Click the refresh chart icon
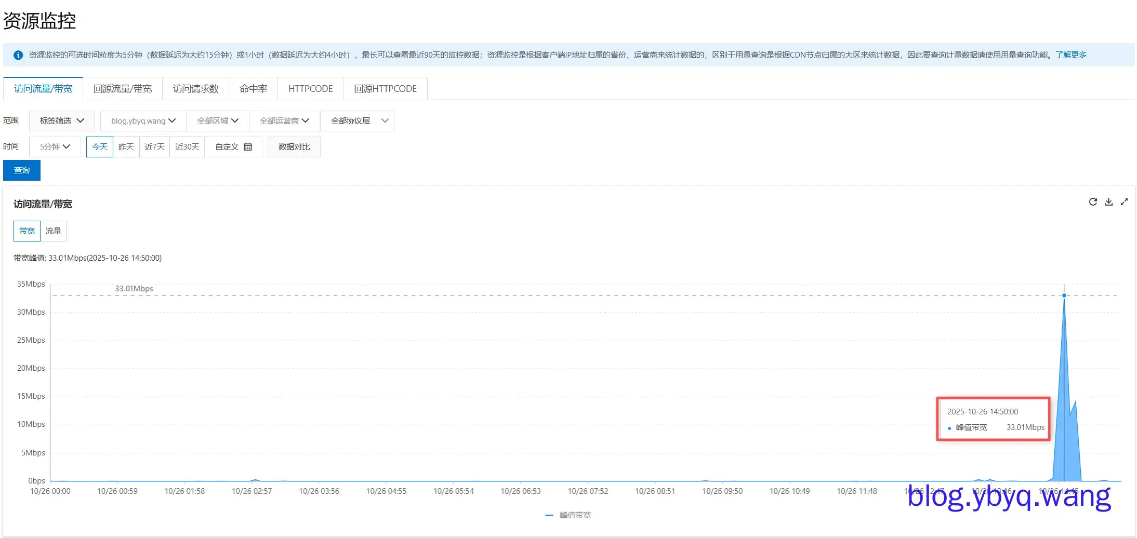 1093,202
